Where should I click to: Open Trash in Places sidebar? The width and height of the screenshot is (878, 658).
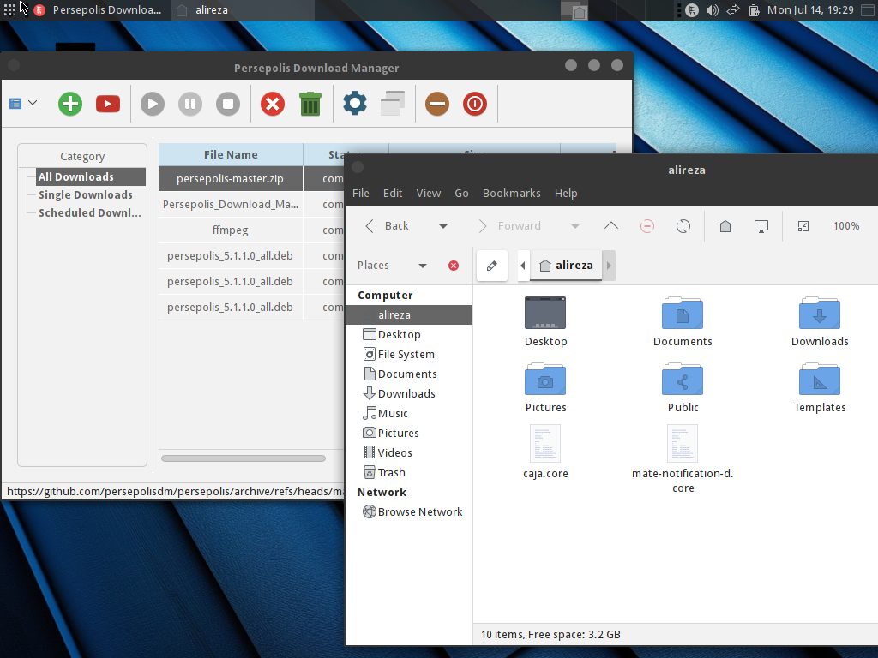409,472
